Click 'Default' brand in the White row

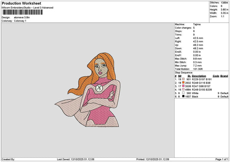coord(224,93)
